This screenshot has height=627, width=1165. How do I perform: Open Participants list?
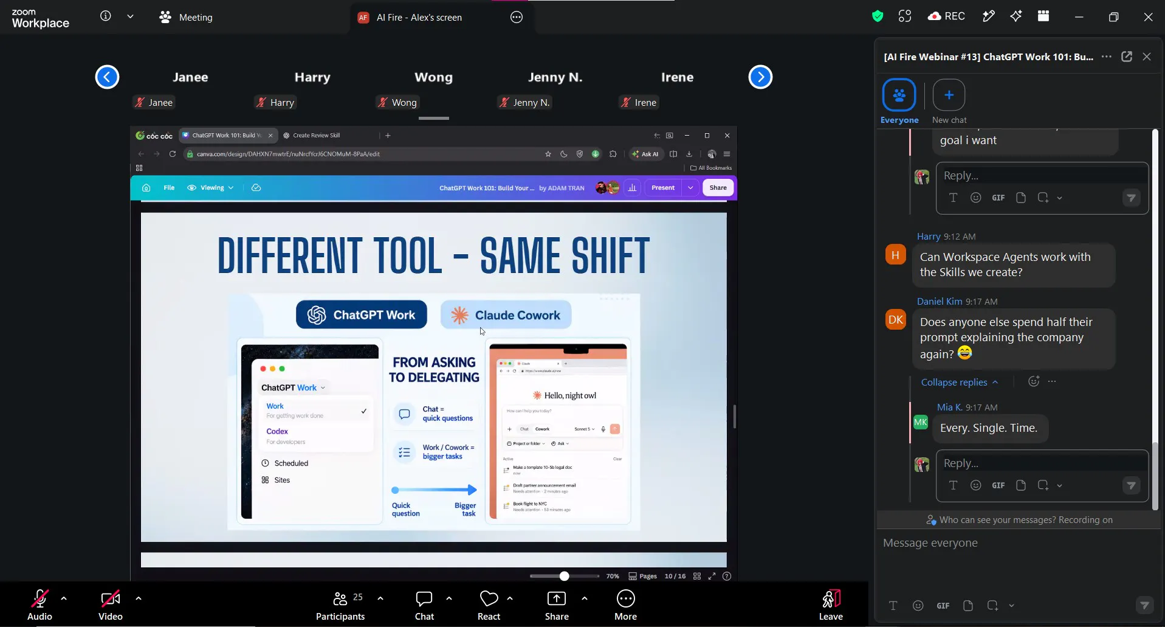[340, 604]
